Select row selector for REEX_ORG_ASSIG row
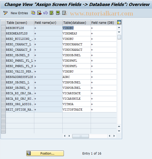The height and width of the screenshot is (159, 152). click(x=3, y=104)
